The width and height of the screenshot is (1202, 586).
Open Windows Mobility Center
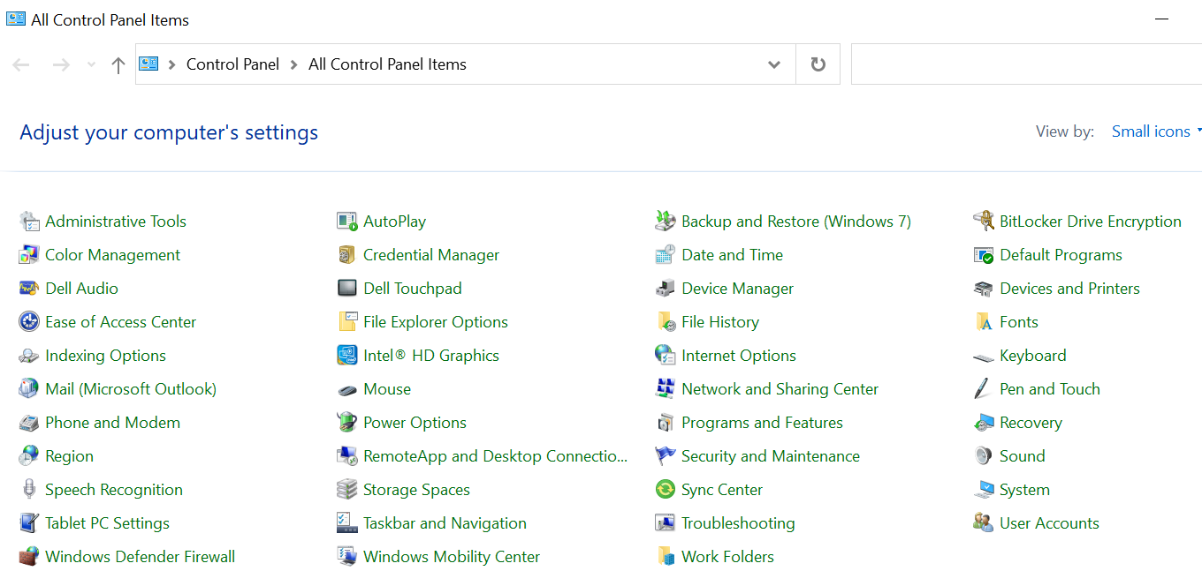452,557
